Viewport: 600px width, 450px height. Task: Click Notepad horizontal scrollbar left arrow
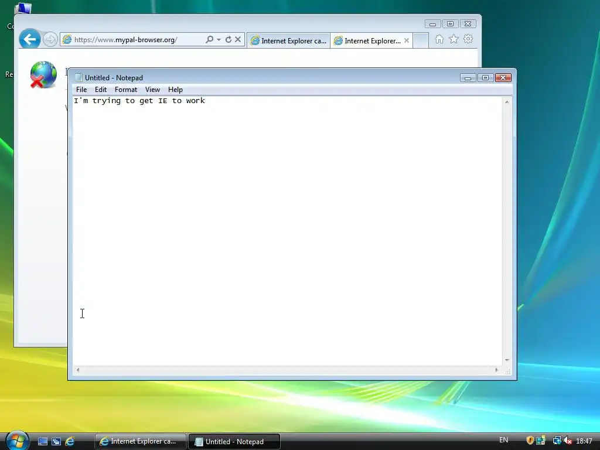tap(78, 370)
